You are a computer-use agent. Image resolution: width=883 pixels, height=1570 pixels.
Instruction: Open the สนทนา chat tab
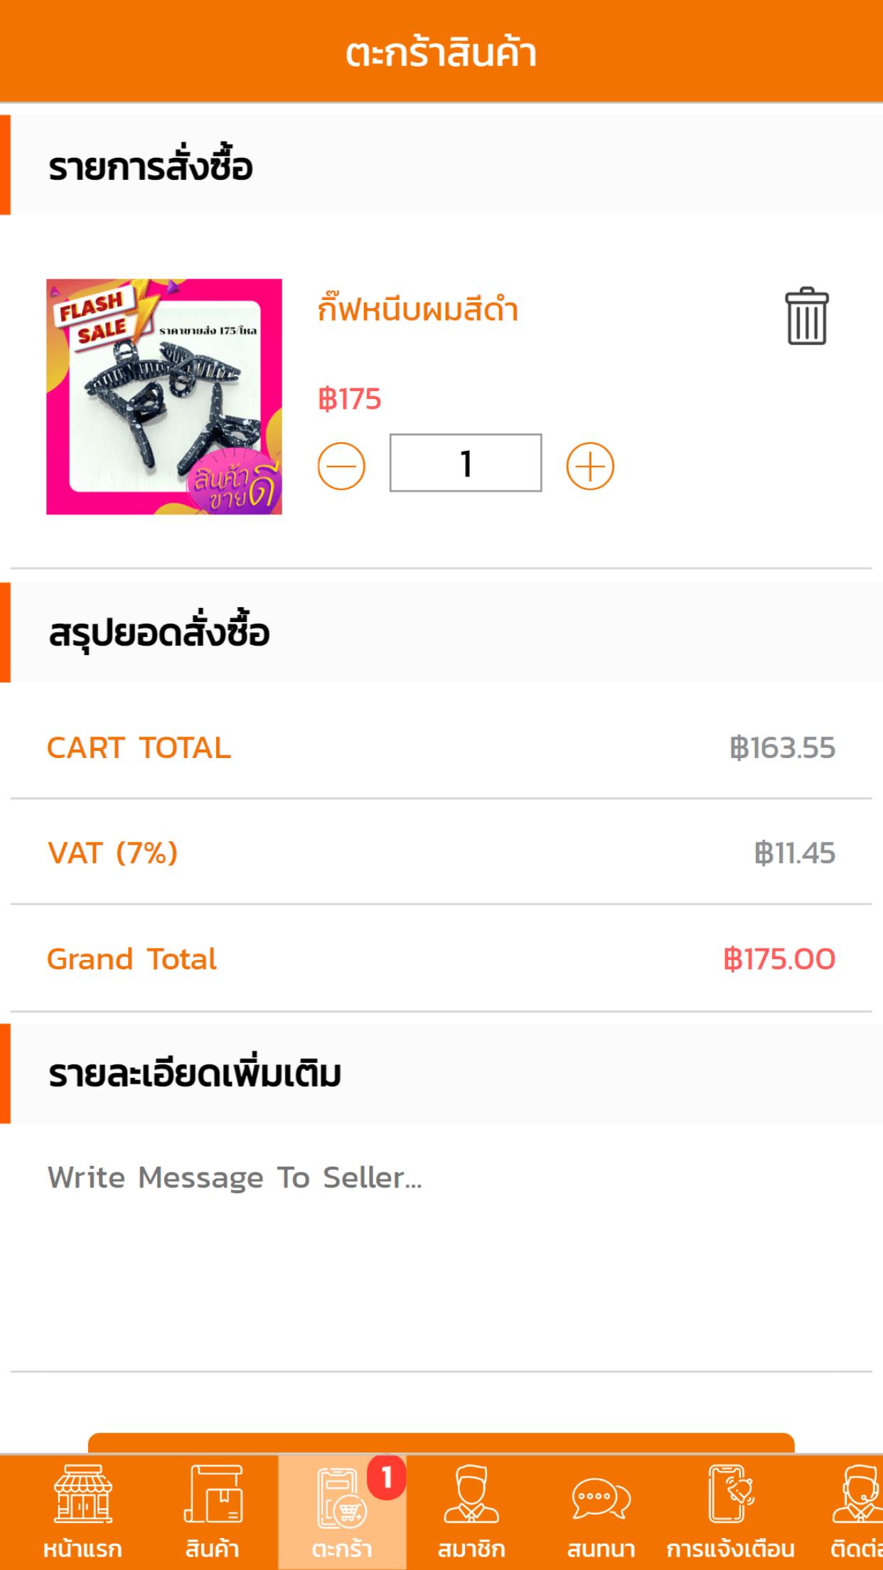click(x=601, y=1511)
